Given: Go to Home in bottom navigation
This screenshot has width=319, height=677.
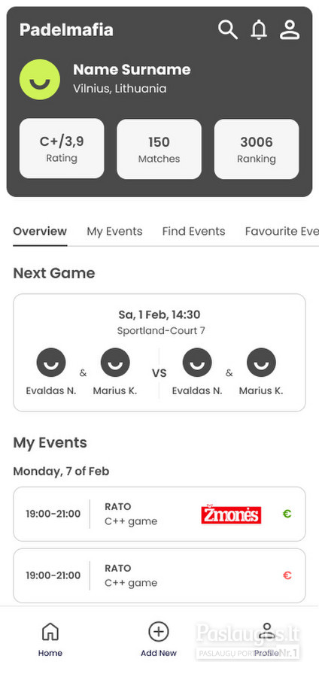Looking at the screenshot, I should (x=50, y=639).
